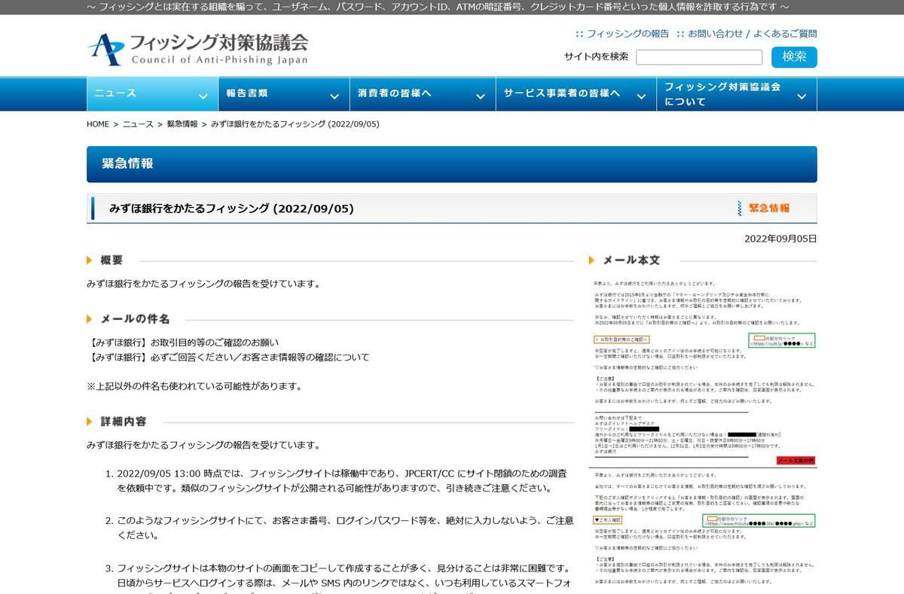Open the ニュース menu
The image size is (904, 594).
(151, 94)
